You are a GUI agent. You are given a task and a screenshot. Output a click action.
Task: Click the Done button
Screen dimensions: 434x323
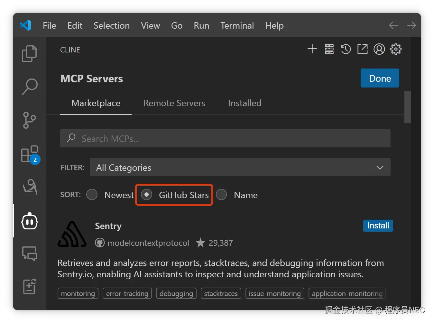click(x=380, y=78)
